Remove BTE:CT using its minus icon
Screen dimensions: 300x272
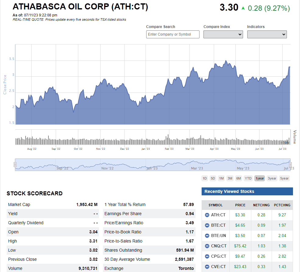point(207,225)
